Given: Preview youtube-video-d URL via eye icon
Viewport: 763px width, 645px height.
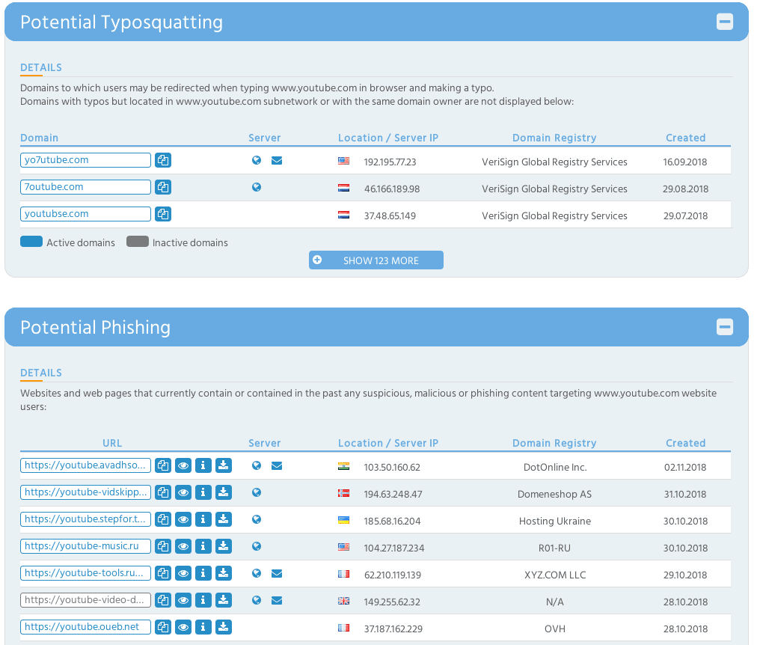Looking at the screenshot, I should click(x=183, y=600).
